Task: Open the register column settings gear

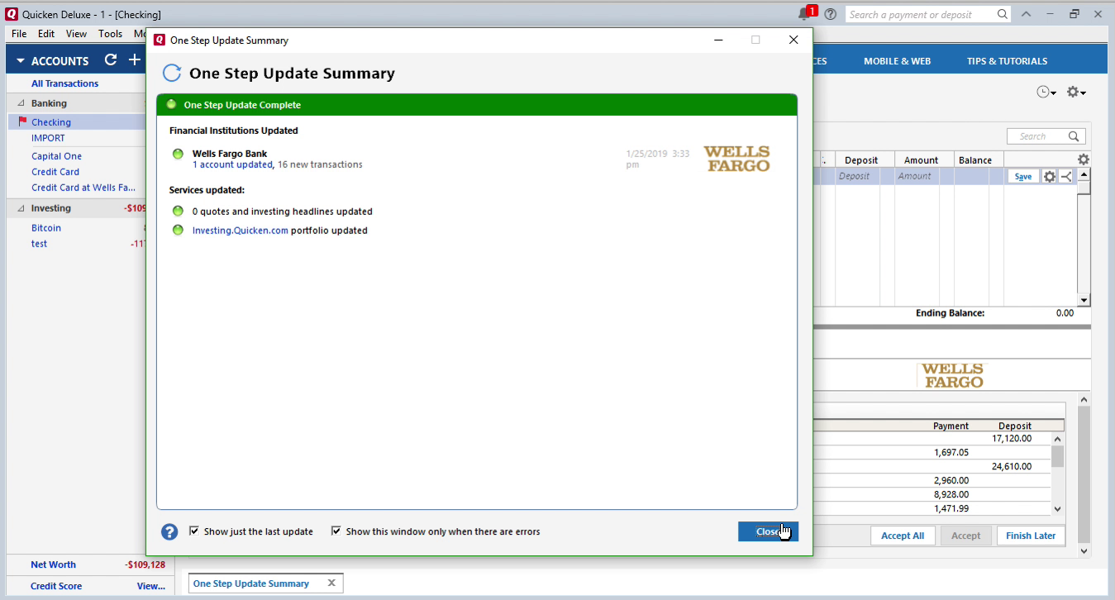Action: coord(1084,160)
